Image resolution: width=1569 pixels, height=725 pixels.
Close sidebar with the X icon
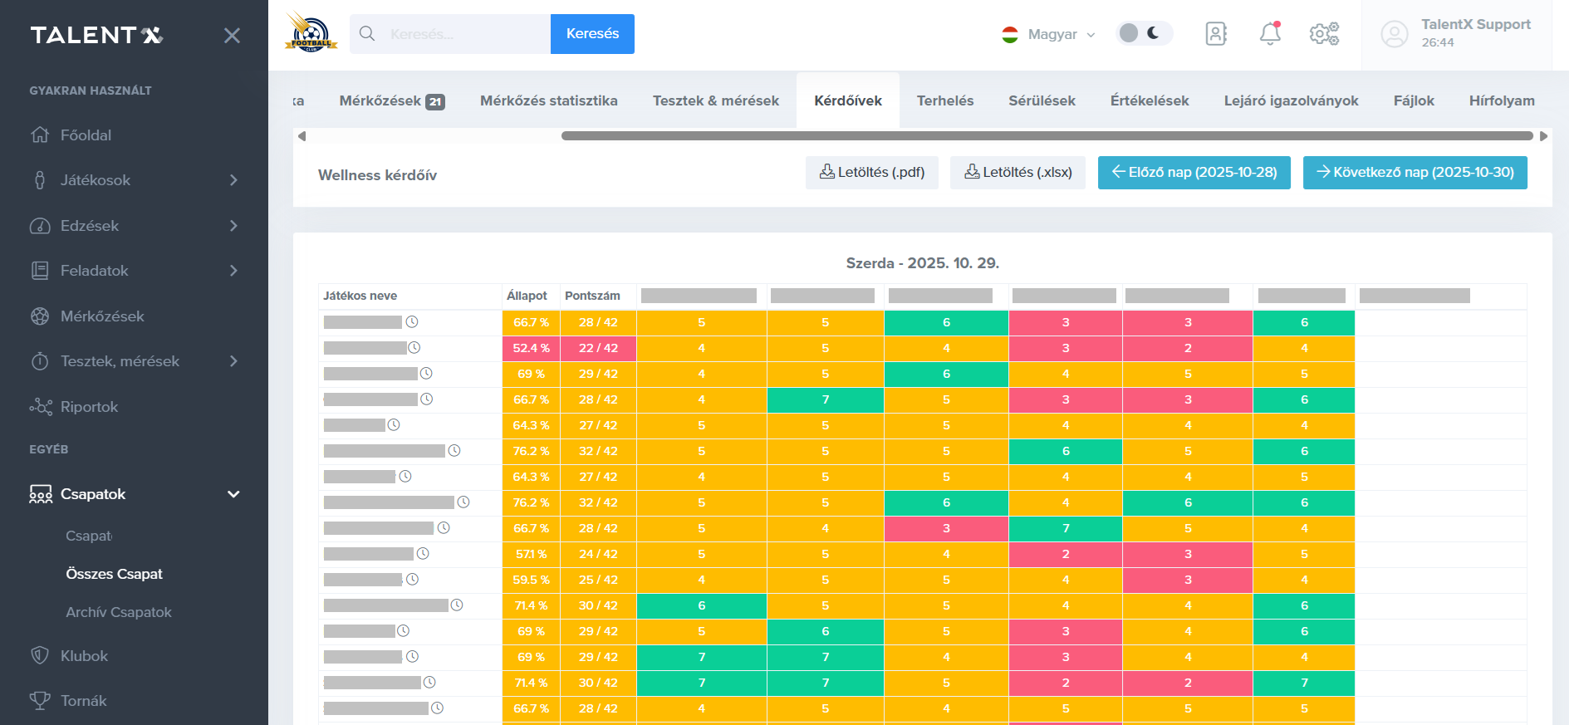232,36
